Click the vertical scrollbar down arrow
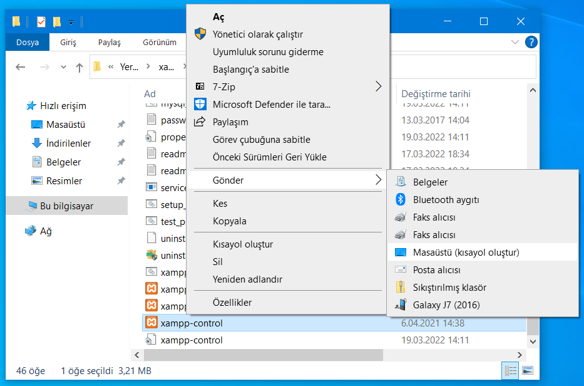This screenshot has height=386, width=584. (533, 342)
